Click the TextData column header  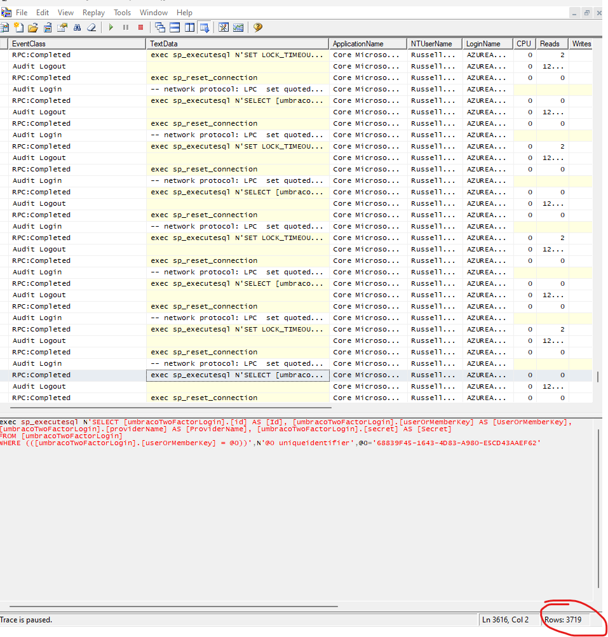(x=238, y=44)
